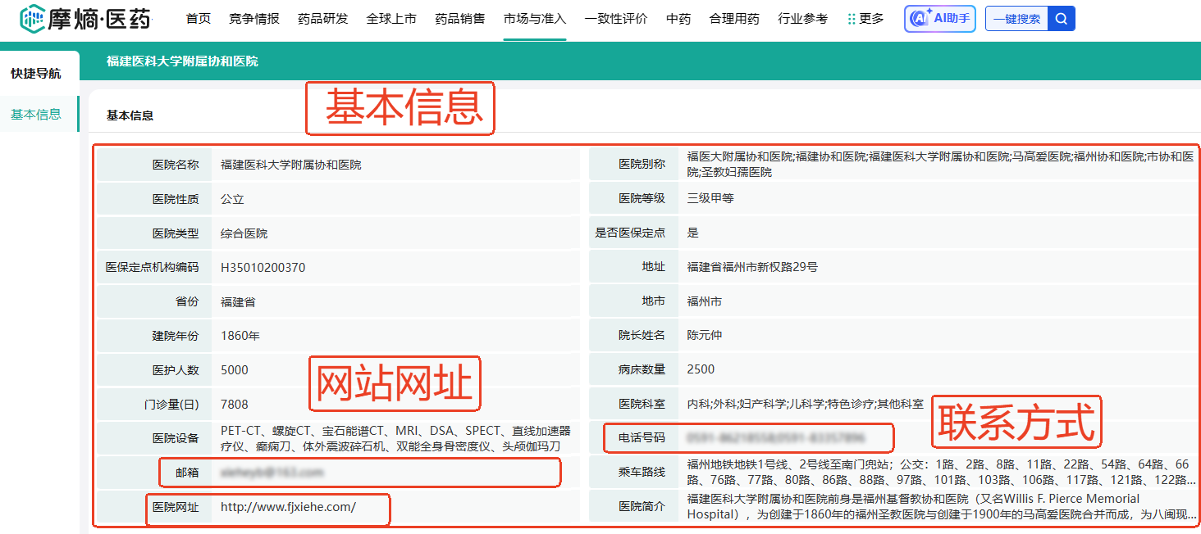Open the 一致性评价 menu

[x=615, y=19]
